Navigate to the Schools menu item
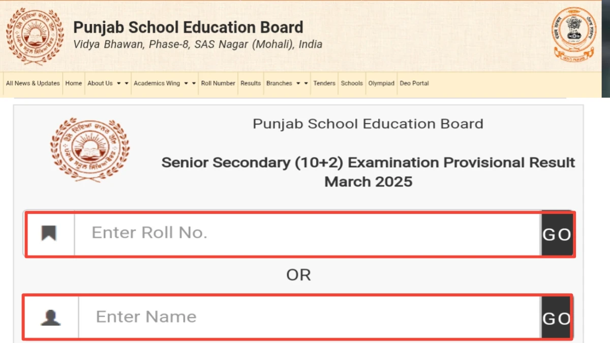 [352, 83]
